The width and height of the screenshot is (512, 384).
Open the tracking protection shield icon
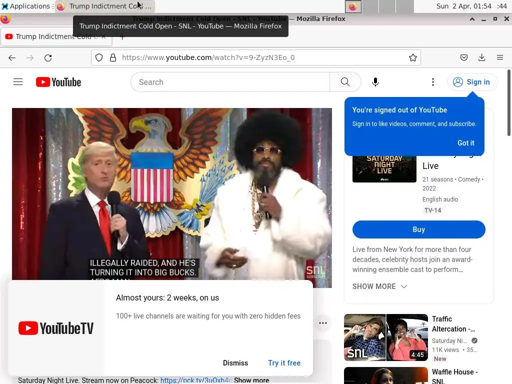coord(99,58)
